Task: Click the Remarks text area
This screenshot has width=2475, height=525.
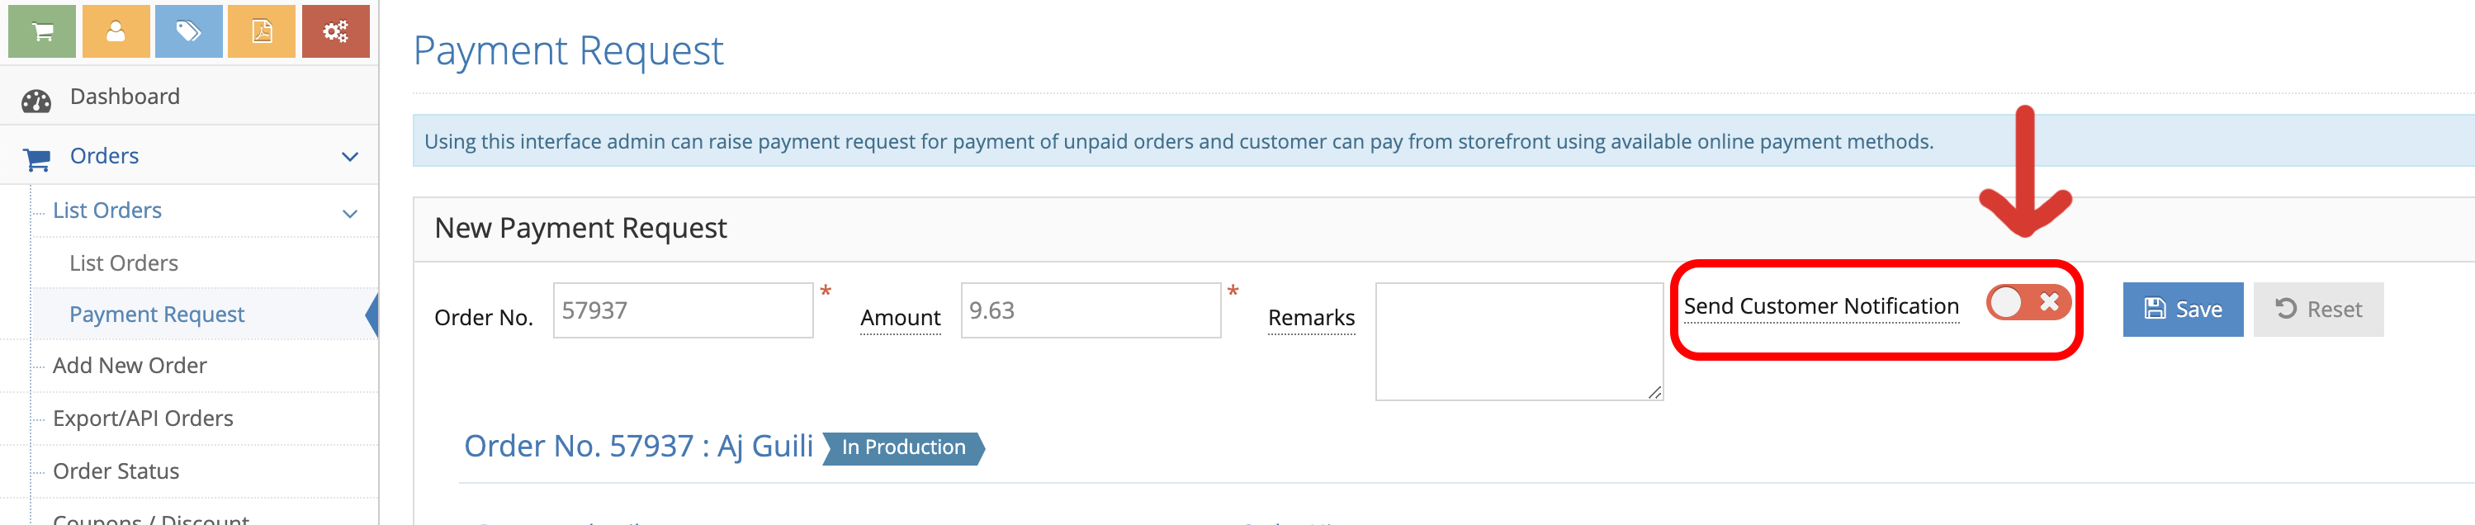Action: pos(1519,342)
